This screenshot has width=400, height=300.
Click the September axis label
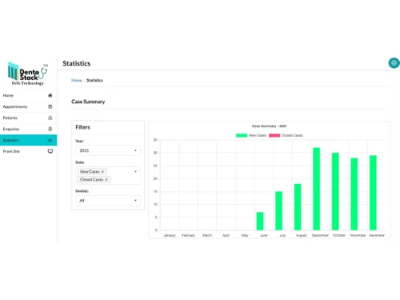[320, 235]
